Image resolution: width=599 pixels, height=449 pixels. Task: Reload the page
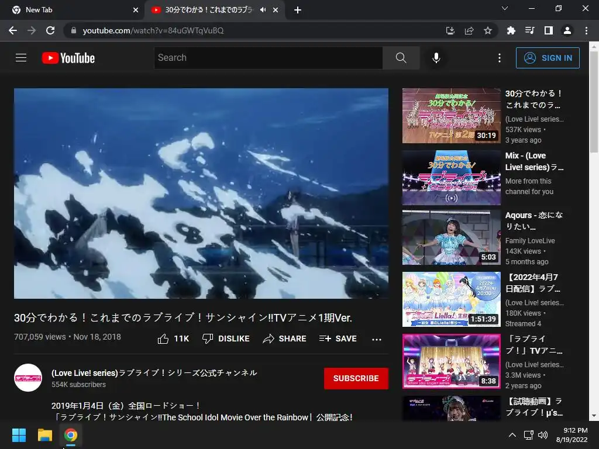point(50,30)
